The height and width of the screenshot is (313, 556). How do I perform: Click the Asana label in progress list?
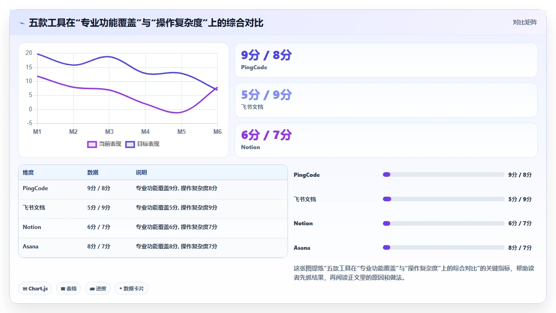pyautogui.click(x=302, y=248)
